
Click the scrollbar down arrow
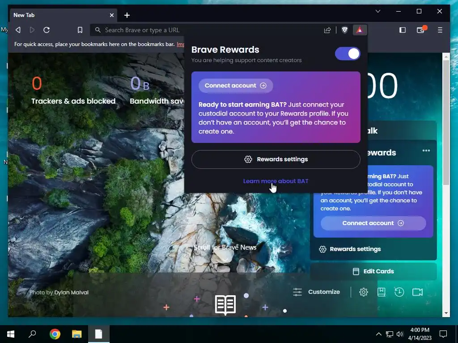pyautogui.click(x=446, y=313)
